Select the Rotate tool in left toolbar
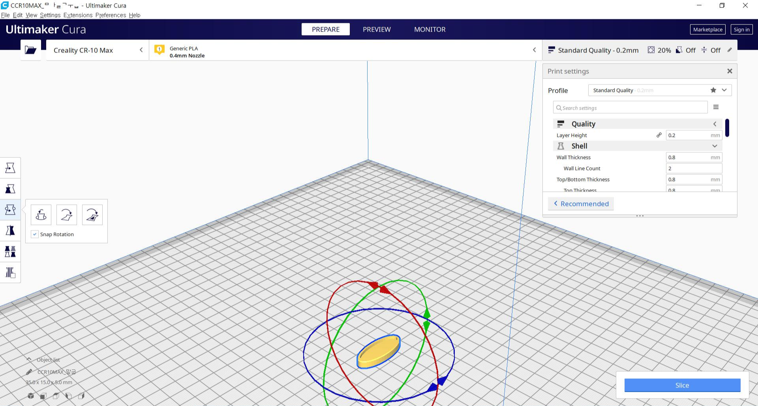758x406 pixels. click(10, 210)
